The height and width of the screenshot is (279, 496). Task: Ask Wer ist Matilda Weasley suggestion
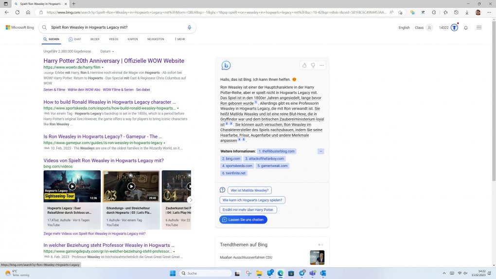249,190
